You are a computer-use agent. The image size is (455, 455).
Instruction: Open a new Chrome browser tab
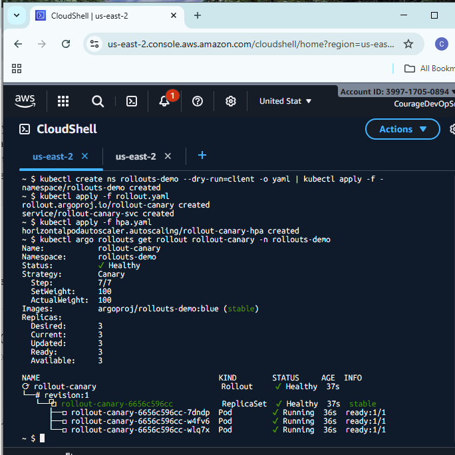pyautogui.click(x=198, y=15)
